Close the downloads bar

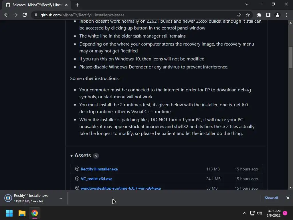click(x=288, y=198)
